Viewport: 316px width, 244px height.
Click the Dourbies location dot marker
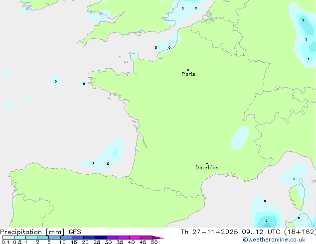click(207, 163)
